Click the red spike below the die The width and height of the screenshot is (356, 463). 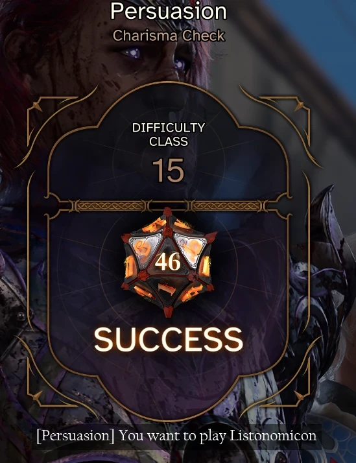point(168,312)
